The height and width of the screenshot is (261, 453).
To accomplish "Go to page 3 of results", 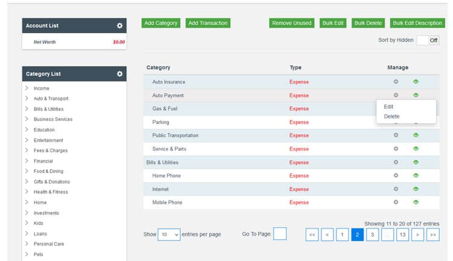I will coord(373,234).
